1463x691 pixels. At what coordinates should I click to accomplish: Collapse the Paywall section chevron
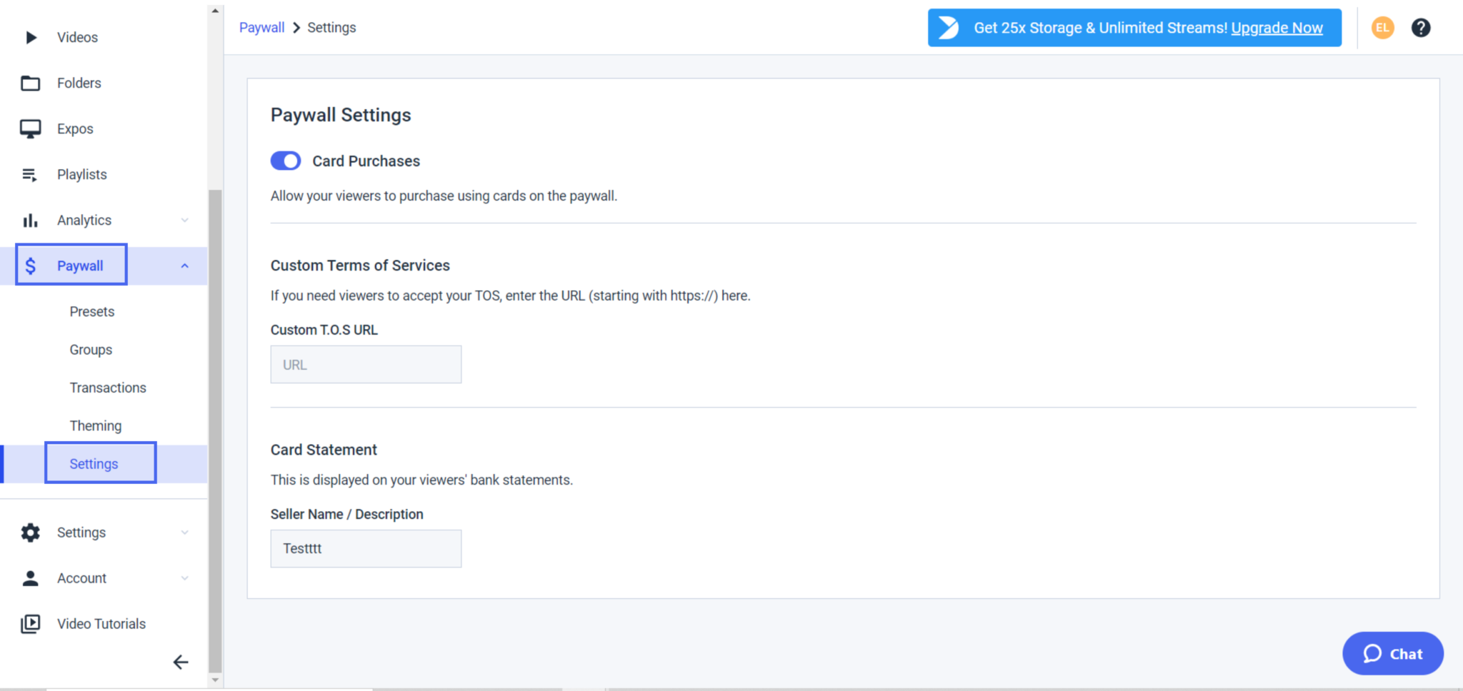tap(186, 265)
